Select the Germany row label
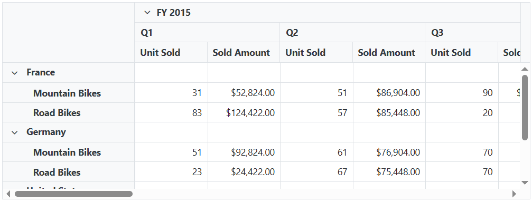This screenshot has height=201, width=532. pos(46,132)
